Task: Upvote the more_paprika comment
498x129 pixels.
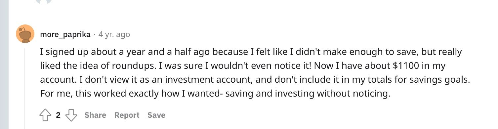Action: point(45,115)
